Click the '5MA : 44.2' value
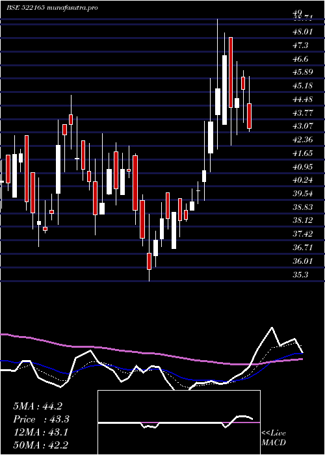Image resolution: width=325 pixels, height=455 pixels. [x=38, y=406]
